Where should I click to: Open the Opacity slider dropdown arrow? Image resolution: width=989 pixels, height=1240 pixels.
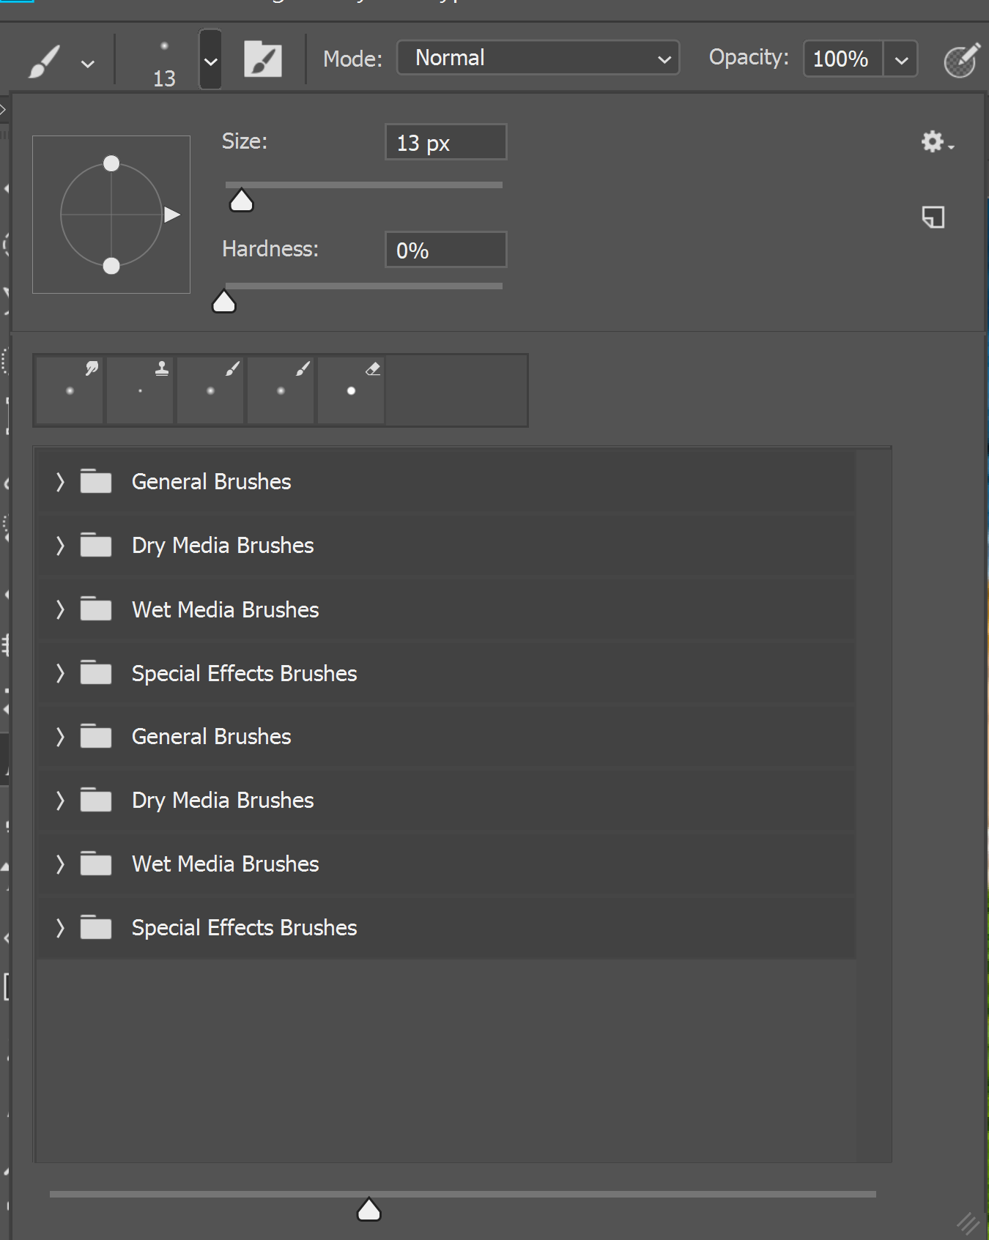click(x=901, y=60)
